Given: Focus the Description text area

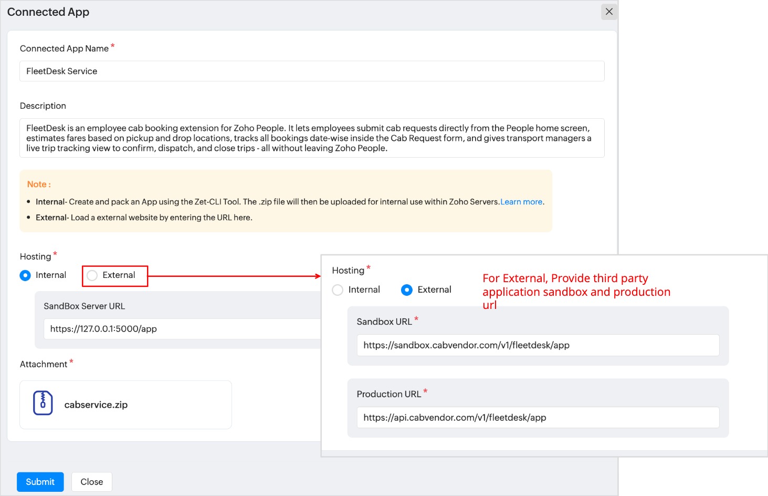Looking at the screenshot, I should [x=312, y=138].
